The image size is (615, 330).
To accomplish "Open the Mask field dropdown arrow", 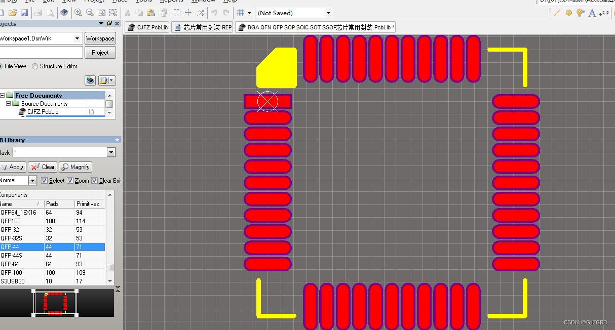I will (x=111, y=152).
